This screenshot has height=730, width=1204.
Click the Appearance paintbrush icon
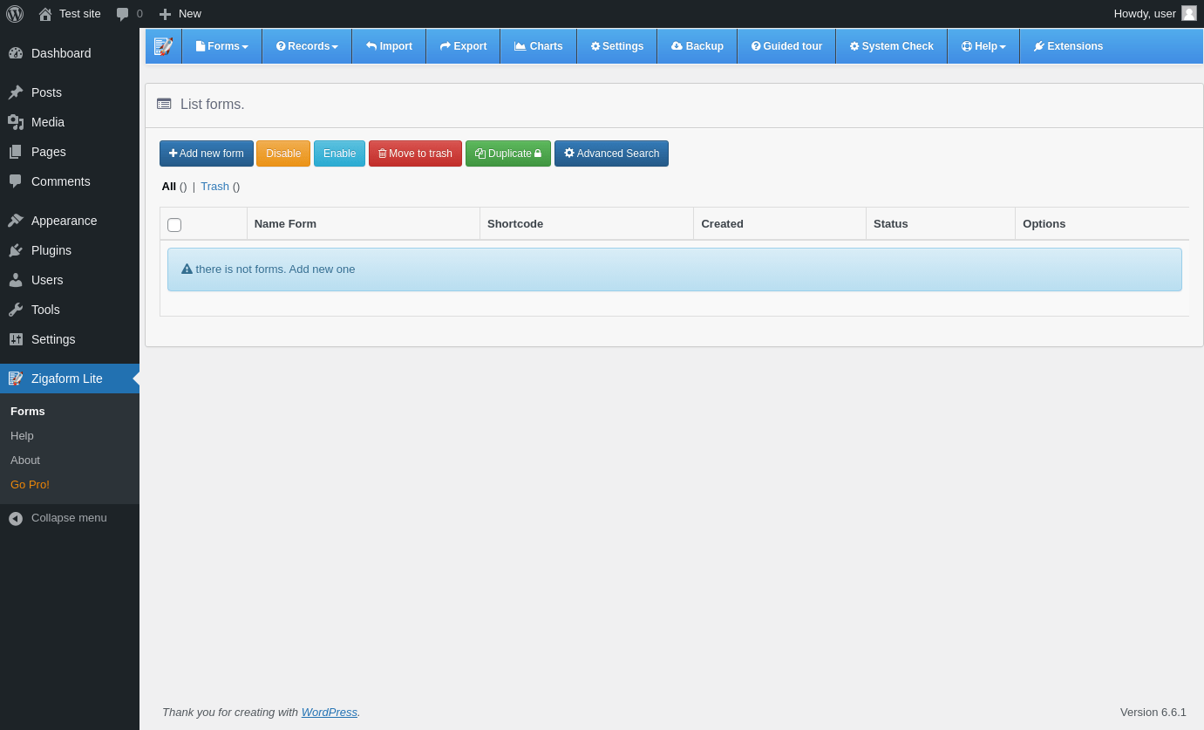16,221
